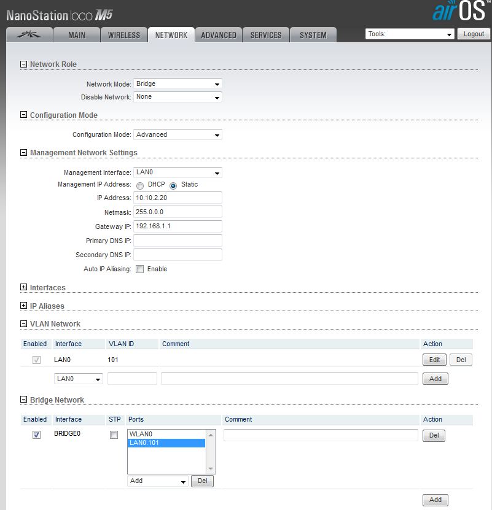Click the IP Address field
The height and width of the screenshot is (510, 492).
click(x=178, y=198)
